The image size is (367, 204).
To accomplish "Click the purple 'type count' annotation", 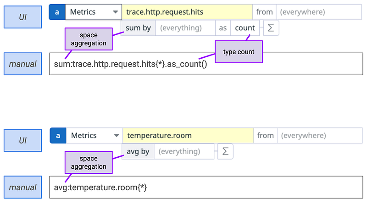I will [x=239, y=52].
